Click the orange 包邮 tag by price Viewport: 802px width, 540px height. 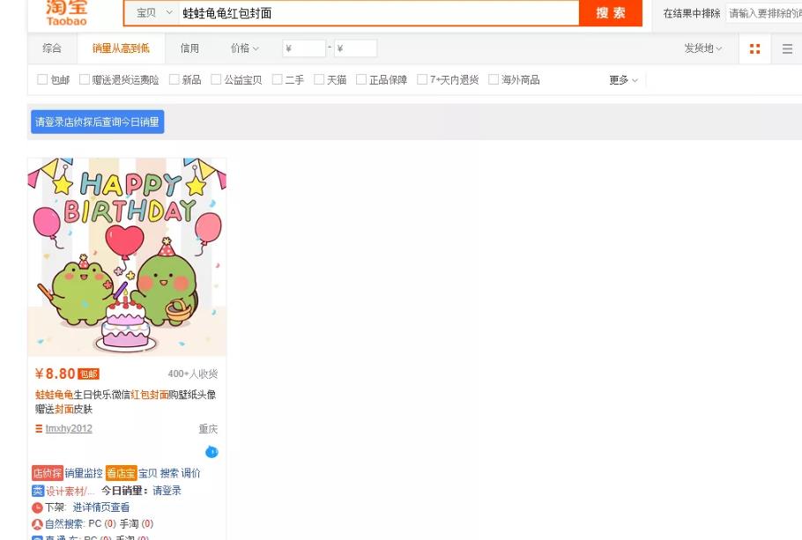tap(88, 374)
